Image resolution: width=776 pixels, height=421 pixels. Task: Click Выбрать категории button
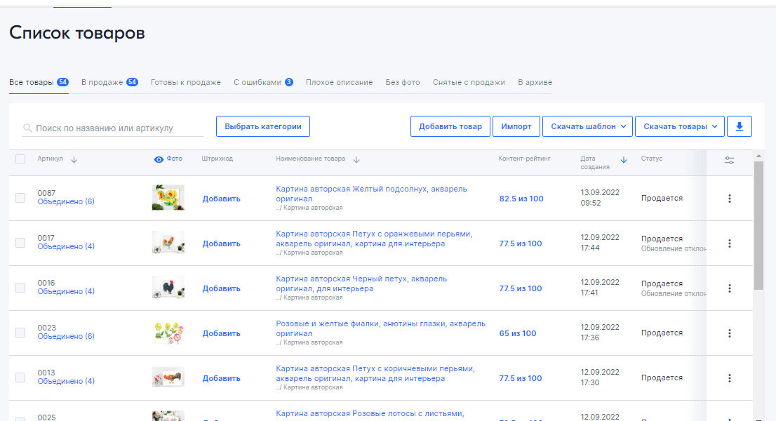(x=263, y=126)
